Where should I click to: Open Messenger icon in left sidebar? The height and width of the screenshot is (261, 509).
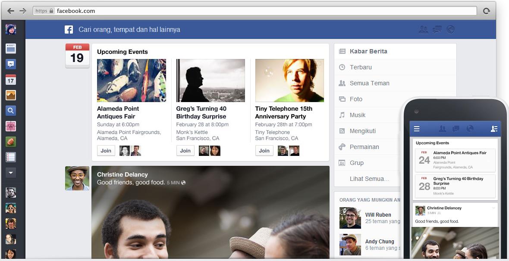tap(11, 64)
